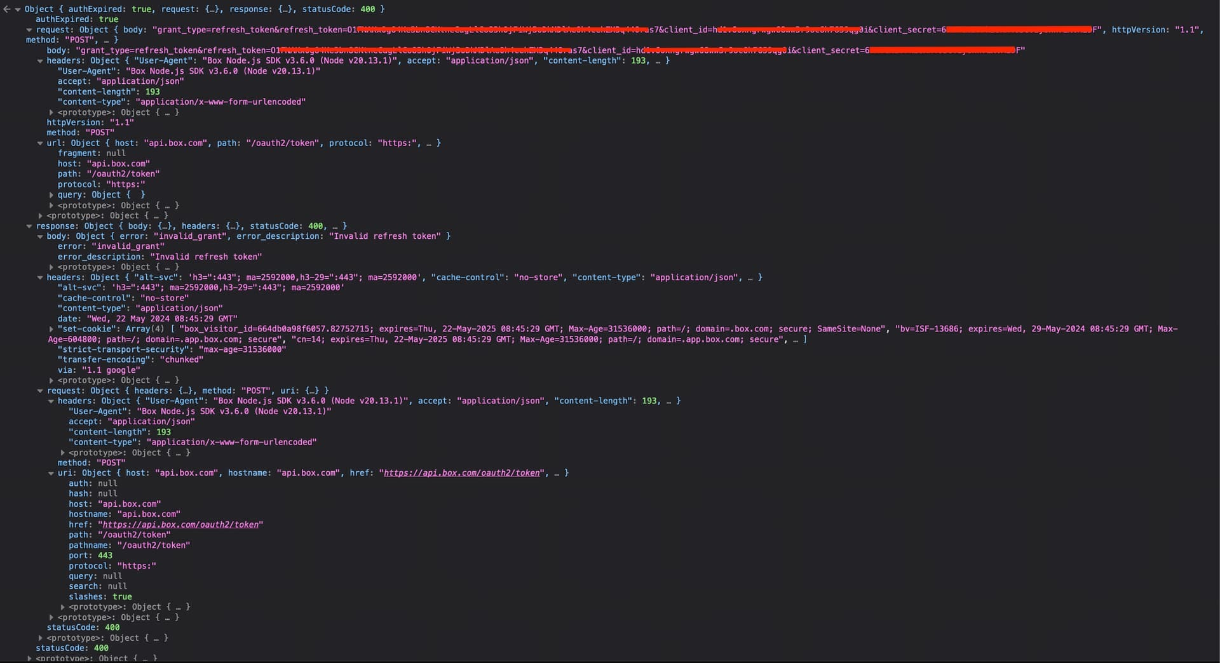This screenshot has height=663, width=1220.
Task: Open the href link to api.box.com/oauth2/token
Action: (x=180, y=525)
